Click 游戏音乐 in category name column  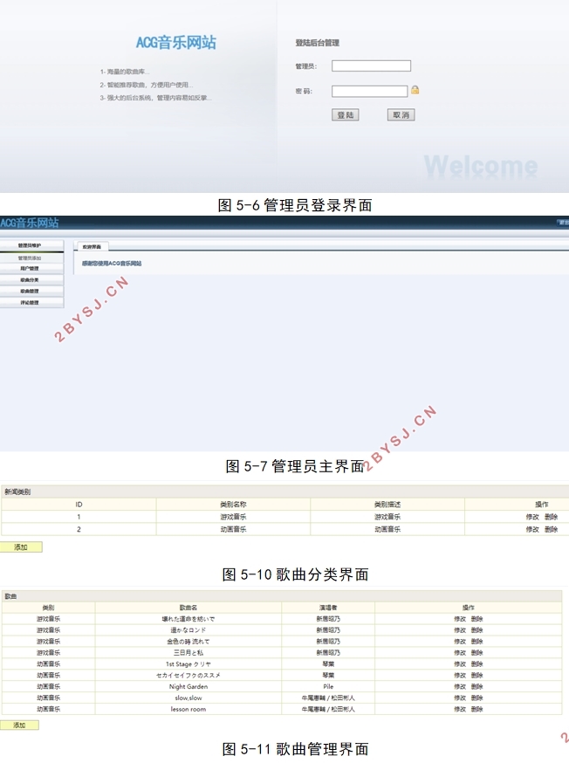(x=233, y=517)
